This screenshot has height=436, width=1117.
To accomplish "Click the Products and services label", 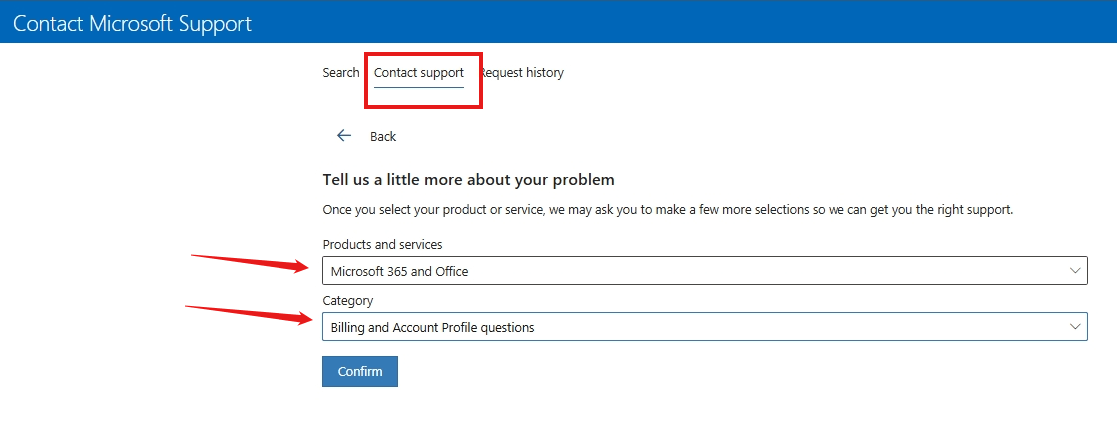I will pyautogui.click(x=382, y=245).
